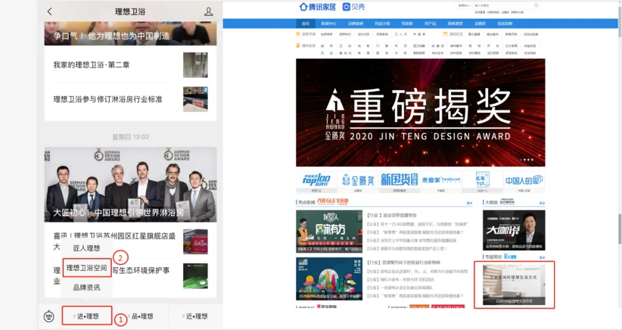The width and height of the screenshot is (622, 330).
Task: Open the 理想卫浴 account profile icon
Action: 208,11
